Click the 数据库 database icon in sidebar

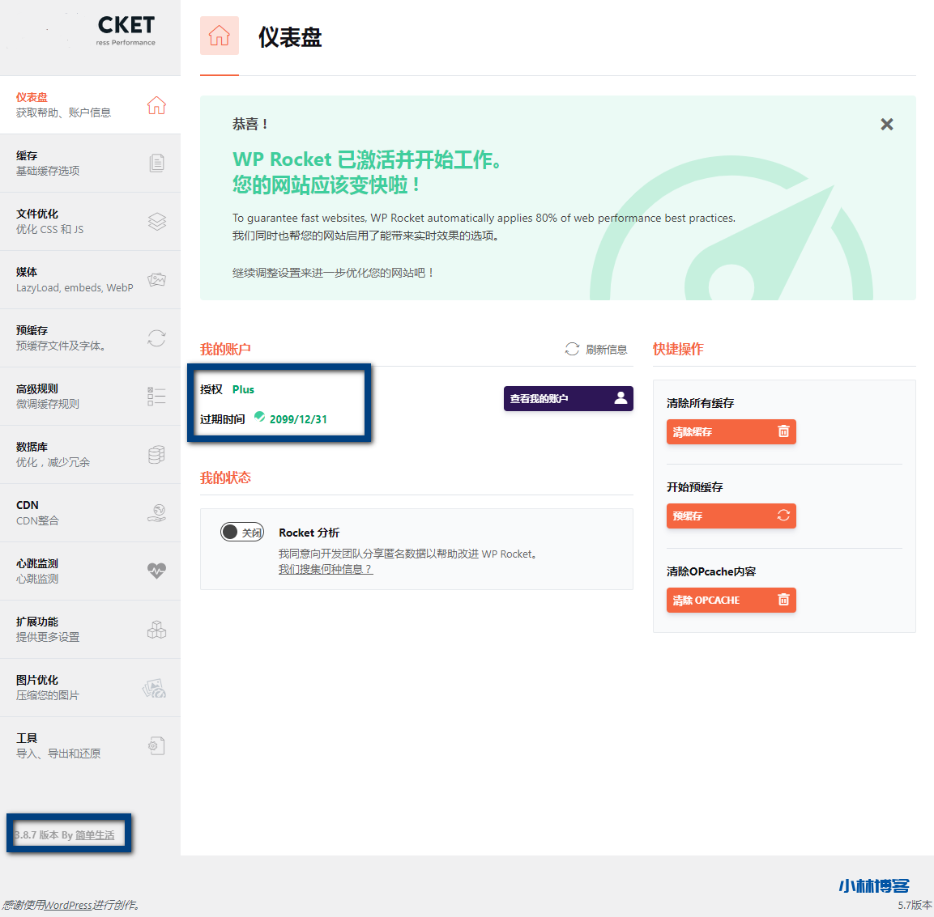tap(156, 455)
